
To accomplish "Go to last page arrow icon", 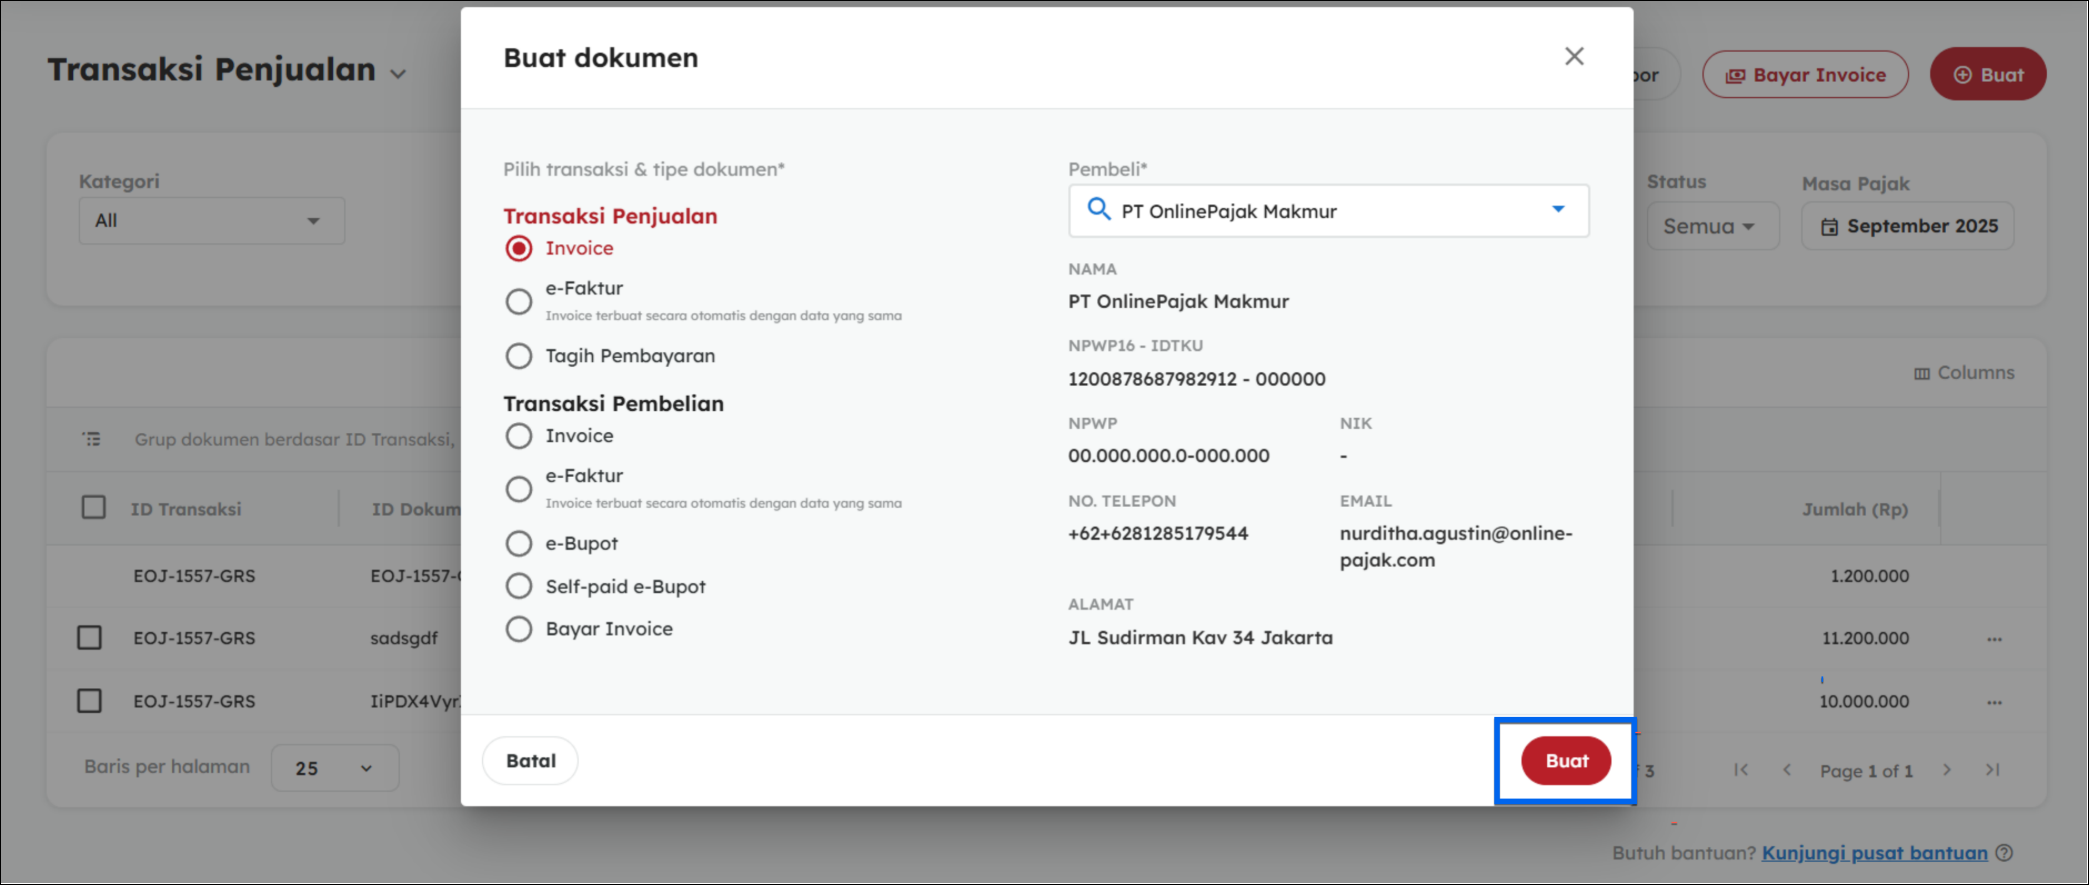I will tap(1992, 770).
